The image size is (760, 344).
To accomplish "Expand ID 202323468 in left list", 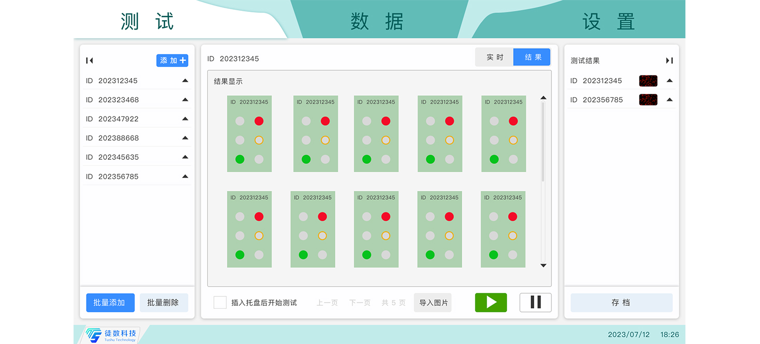I will coord(185,100).
